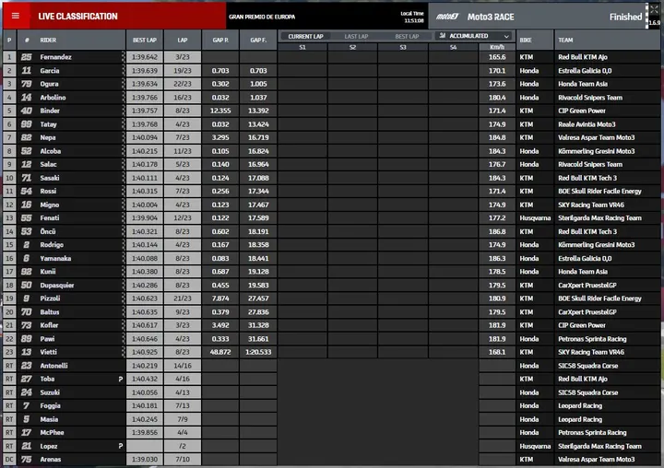Select rider Sasaki
Screen dimensions: 664x468
coord(50,178)
